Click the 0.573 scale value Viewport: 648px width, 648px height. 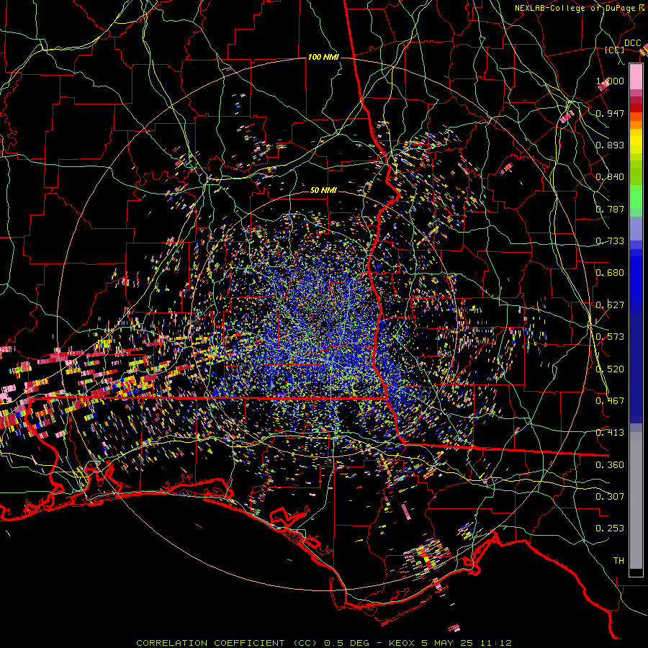pos(610,337)
